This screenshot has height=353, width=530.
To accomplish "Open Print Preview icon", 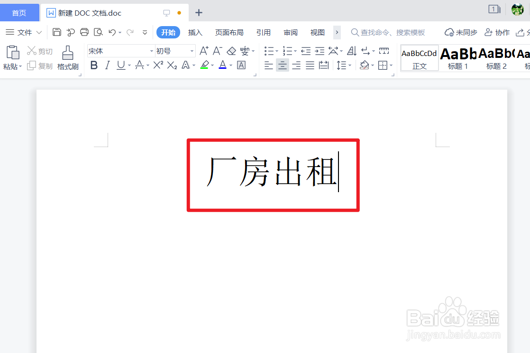I will tap(98, 32).
